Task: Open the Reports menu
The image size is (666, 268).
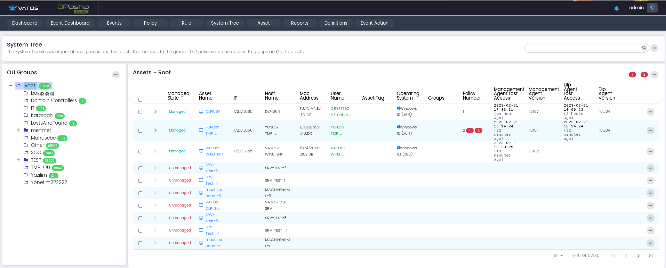Action: point(299,23)
